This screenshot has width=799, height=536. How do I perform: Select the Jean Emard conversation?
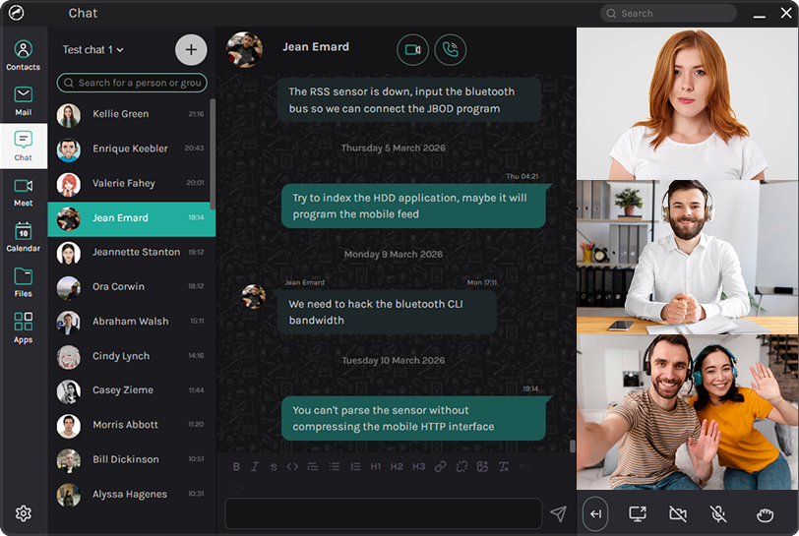coord(132,218)
